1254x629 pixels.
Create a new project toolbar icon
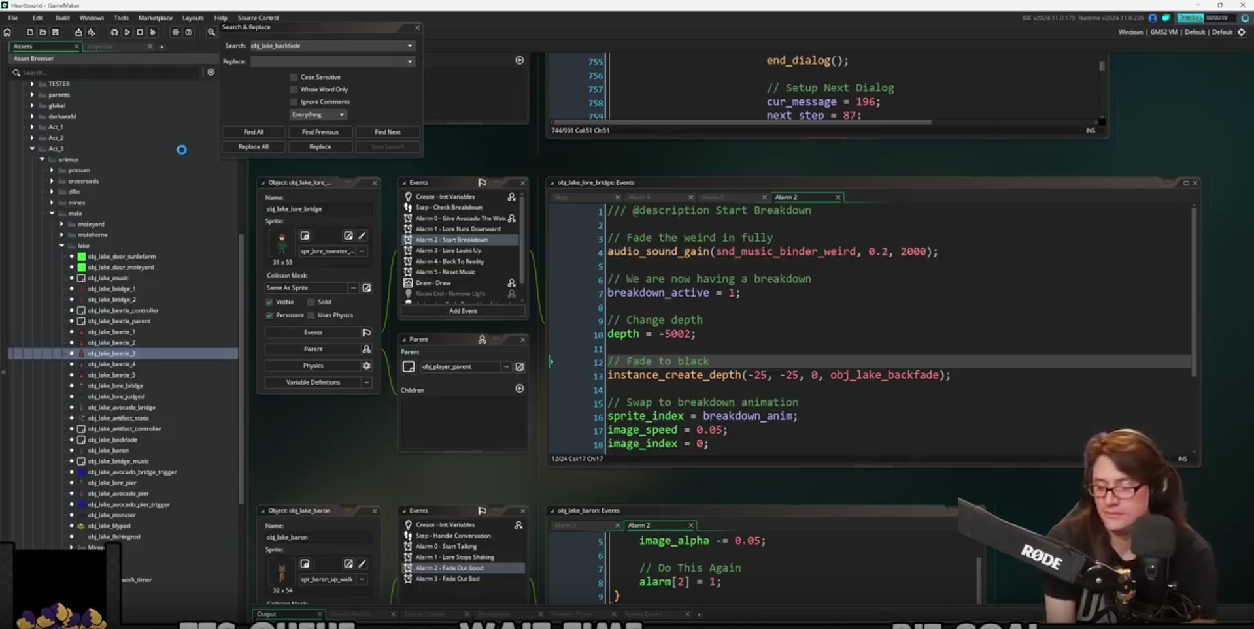(x=29, y=32)
